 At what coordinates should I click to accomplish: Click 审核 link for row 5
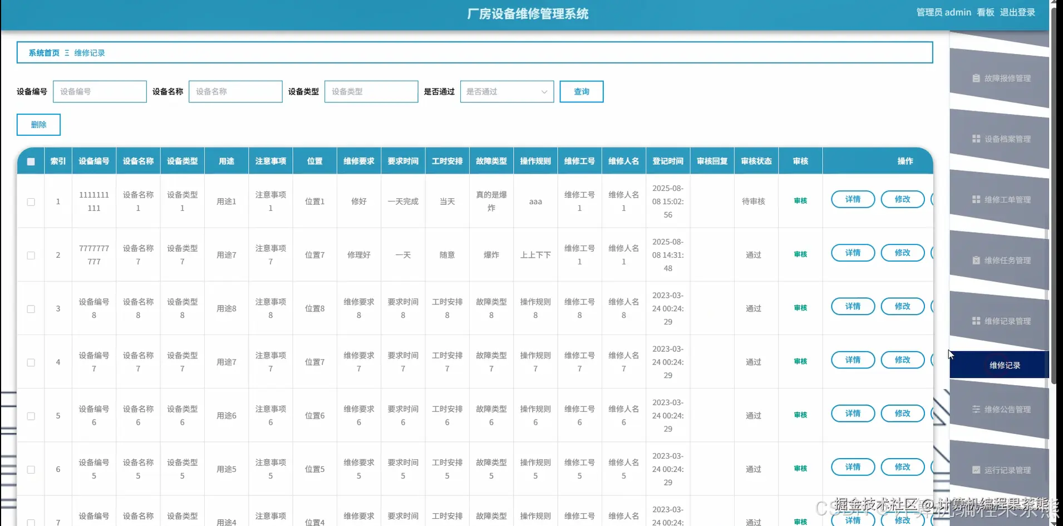tap(800, 415)
